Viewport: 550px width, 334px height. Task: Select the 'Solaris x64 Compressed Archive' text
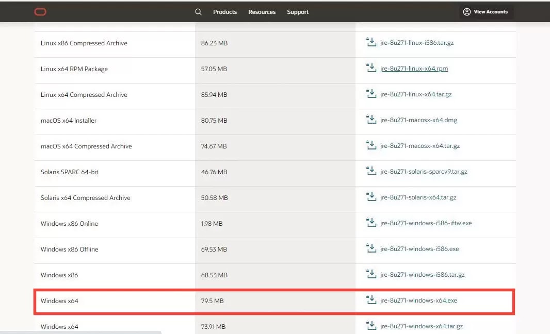pos(85,197)
